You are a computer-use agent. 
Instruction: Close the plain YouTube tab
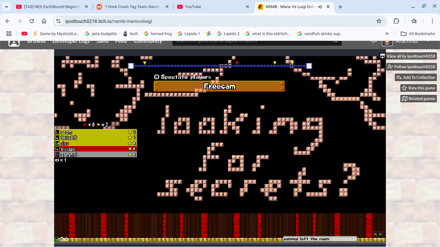coord(247,7)
